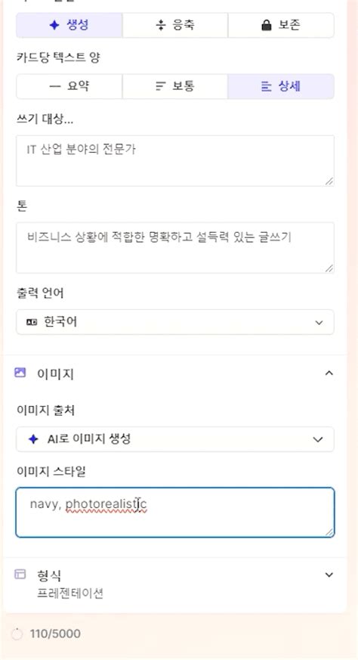This screenshot has height=660, width=358.
Task: Click the sparkle icon beside AI로 이미지 생성
Action: pyautogui.click(x=32, y=439)
